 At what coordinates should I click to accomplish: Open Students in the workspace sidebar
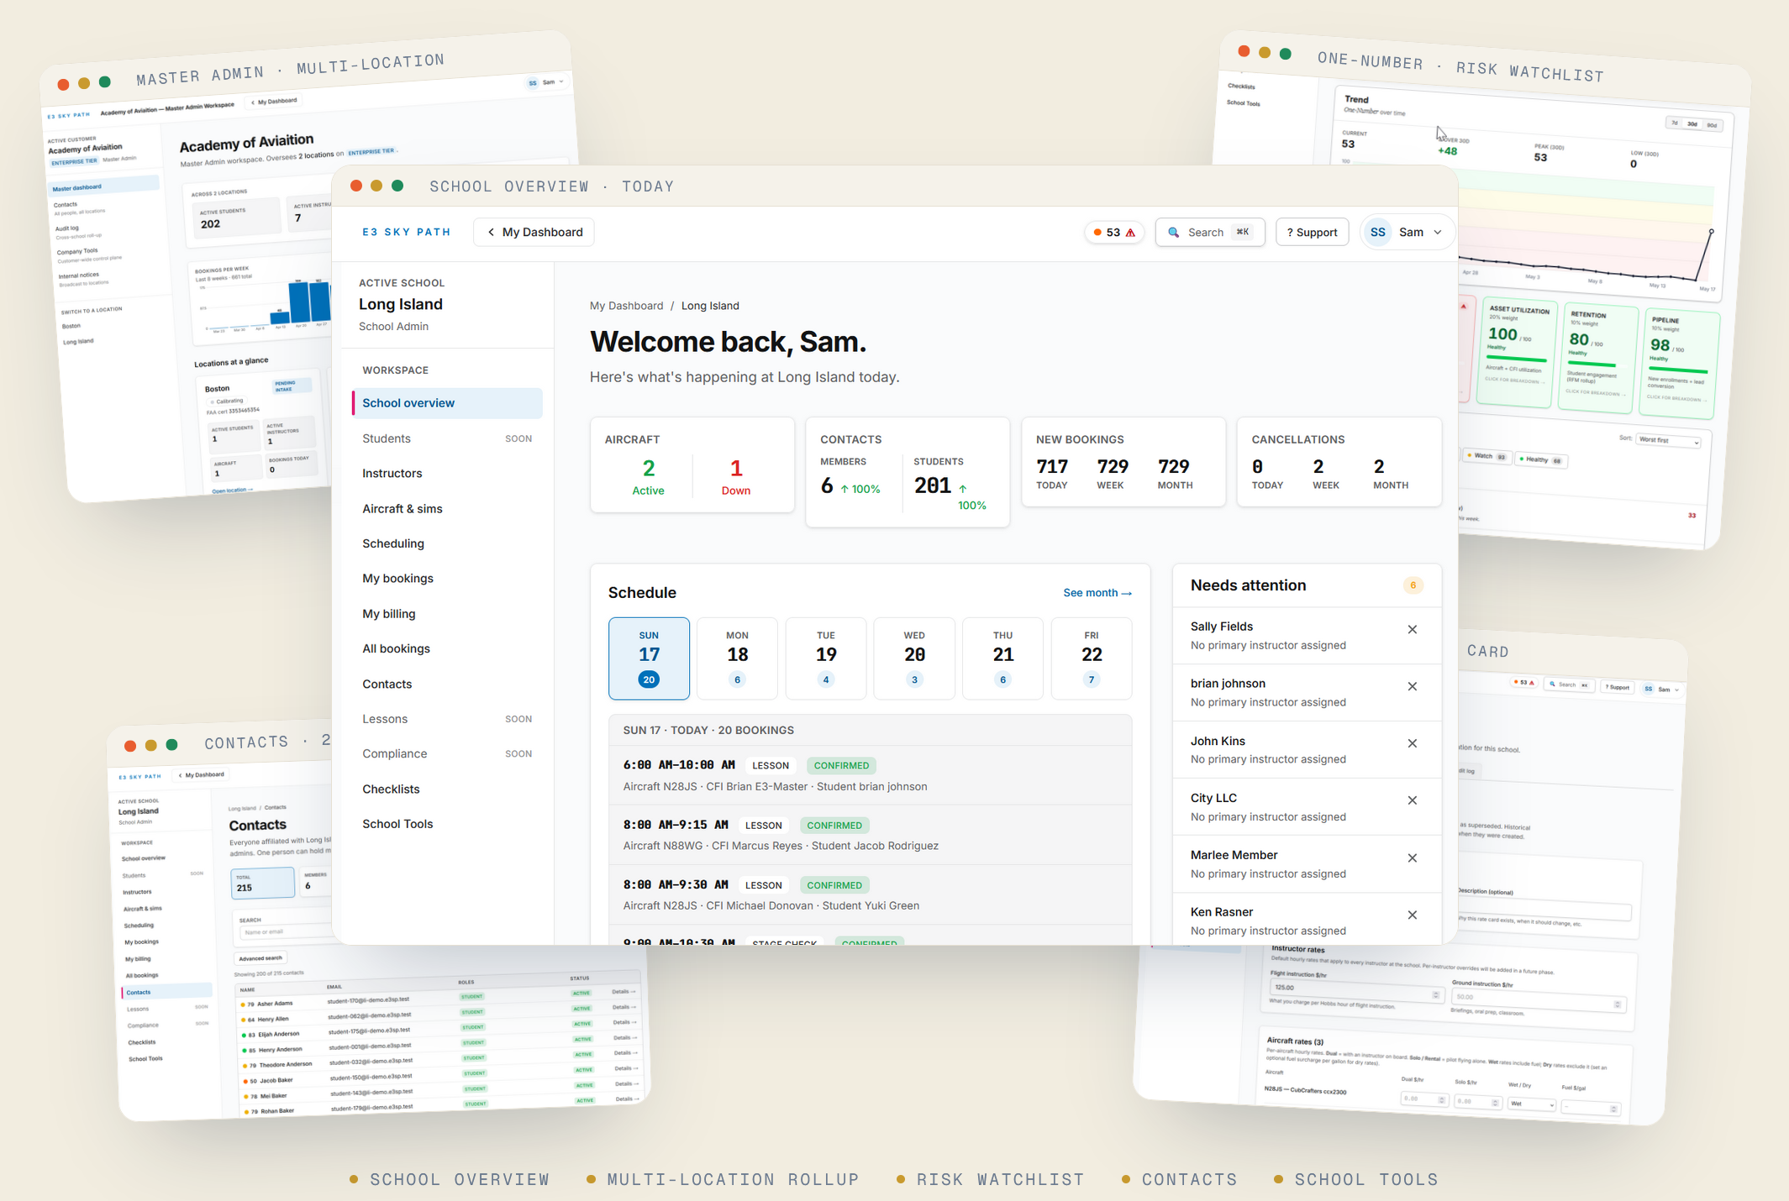click(447, 438)
